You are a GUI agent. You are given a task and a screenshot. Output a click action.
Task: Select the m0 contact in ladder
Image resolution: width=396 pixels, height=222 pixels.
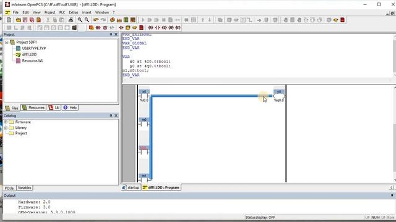pos(144,122)
